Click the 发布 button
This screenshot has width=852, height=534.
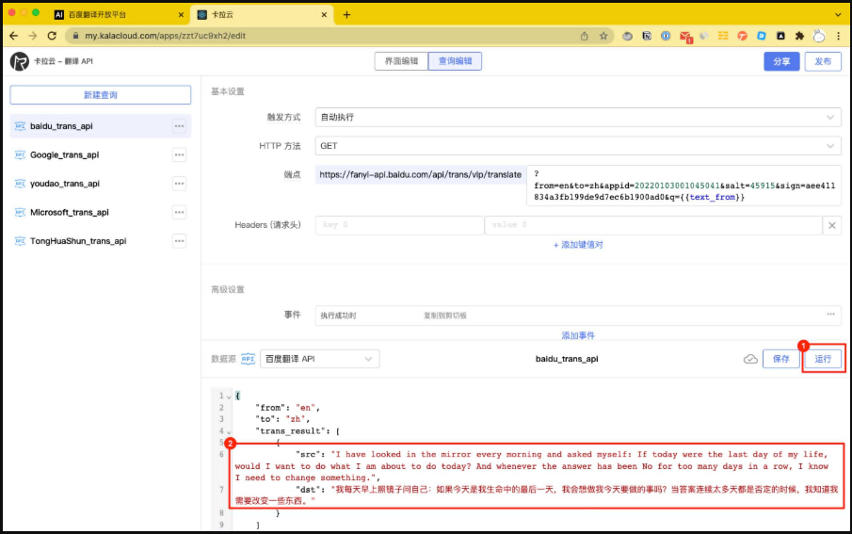823,61
